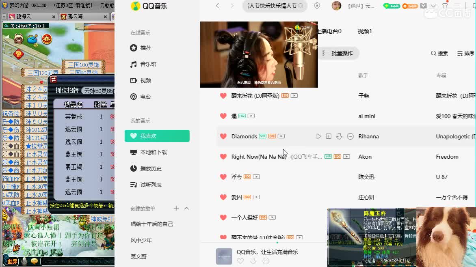Click the add-new-playlist plus icon
Image resolution: width=476 pixels, height=267 pixels.
point(176,208)
